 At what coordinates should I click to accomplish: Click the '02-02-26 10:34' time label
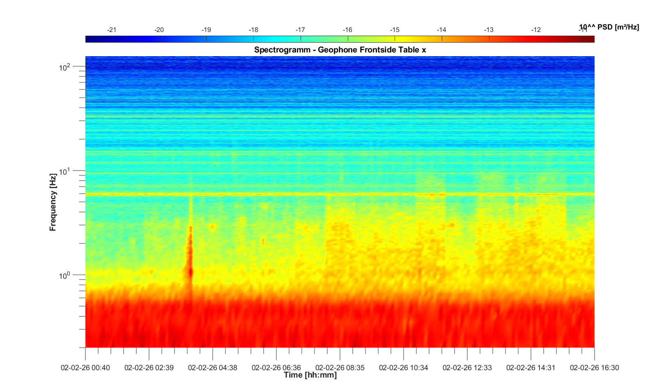(x=404, y=368)
